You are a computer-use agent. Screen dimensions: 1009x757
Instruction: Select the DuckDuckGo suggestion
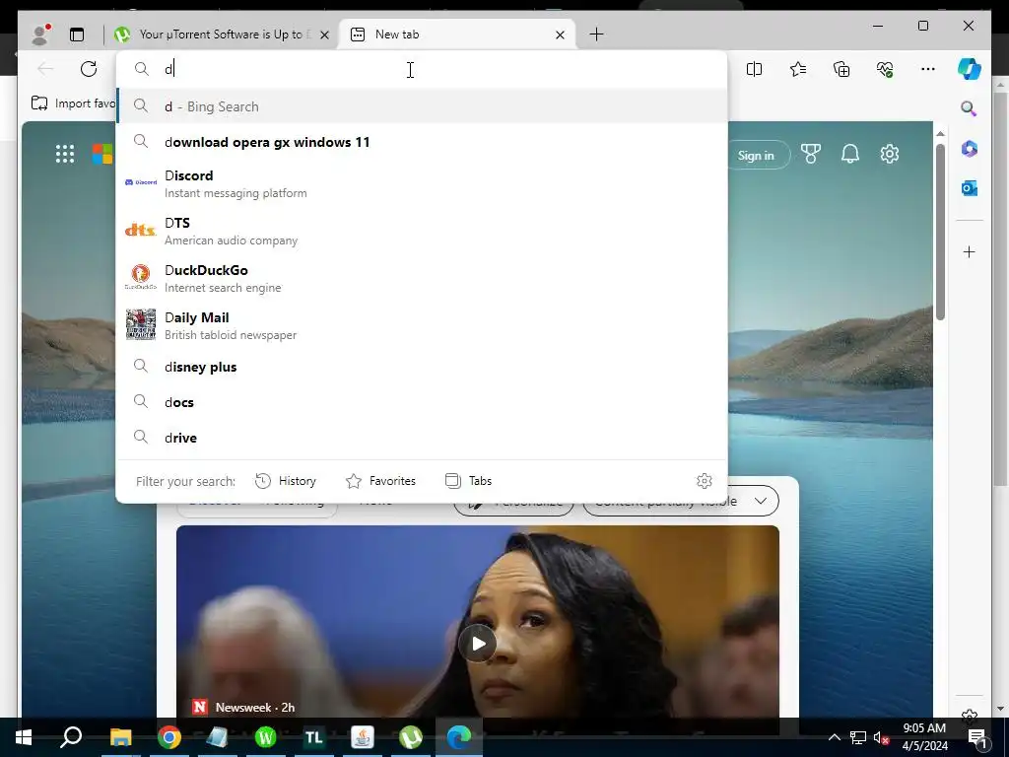422,278
